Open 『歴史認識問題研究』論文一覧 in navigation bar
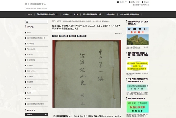176x118 pixels. click(x=92, y=14)
